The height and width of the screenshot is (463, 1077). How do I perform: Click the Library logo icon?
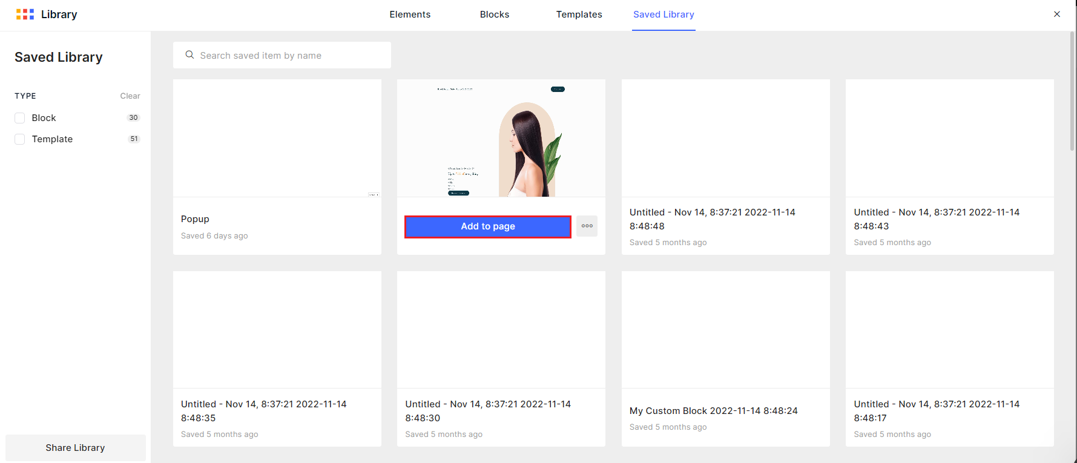click(x=25, y=15)
